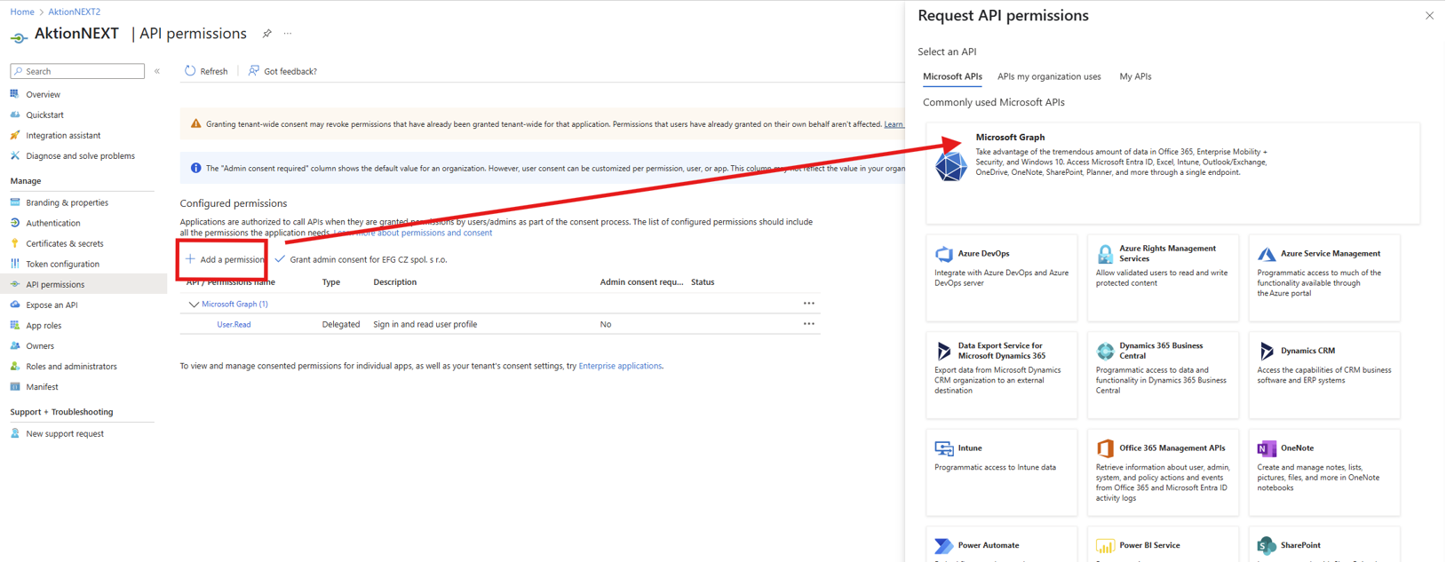This screenshot has width=1446, height=562.
Task: Click the Office 365 Management APIs icon
Action: (1105, 448)
